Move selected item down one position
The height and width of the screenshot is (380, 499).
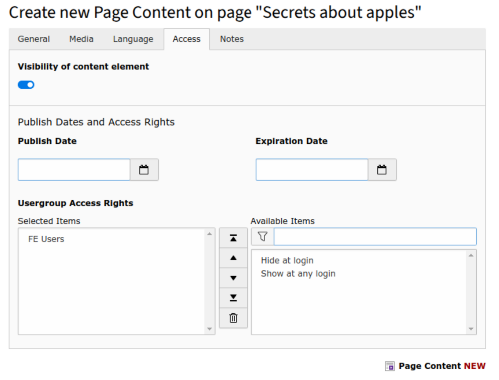point(233,278)
